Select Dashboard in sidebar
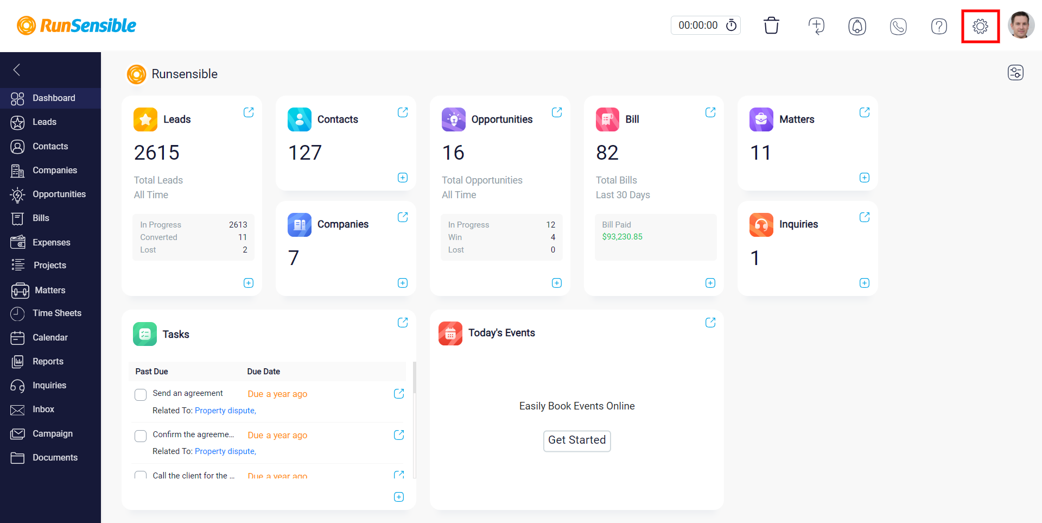 (x=50, y=98)
